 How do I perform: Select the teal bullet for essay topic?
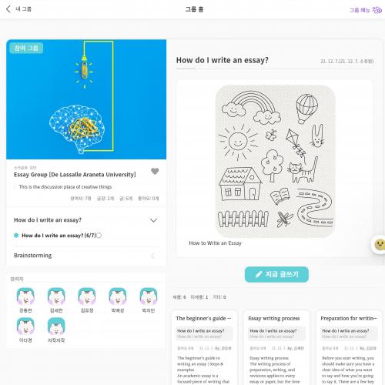click(x=16, y=236)
